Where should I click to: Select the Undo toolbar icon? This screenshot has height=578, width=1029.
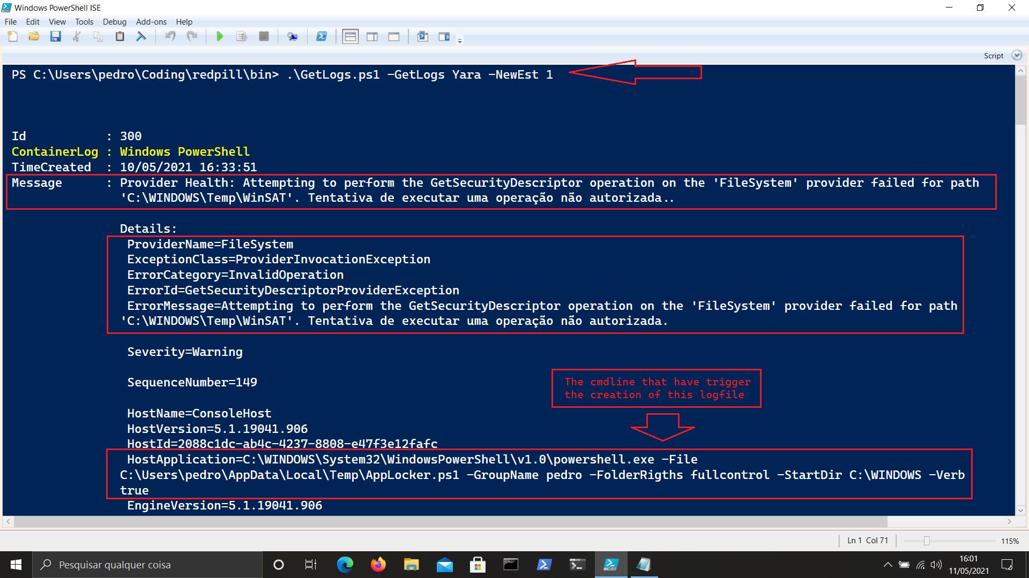coord(171,36)
